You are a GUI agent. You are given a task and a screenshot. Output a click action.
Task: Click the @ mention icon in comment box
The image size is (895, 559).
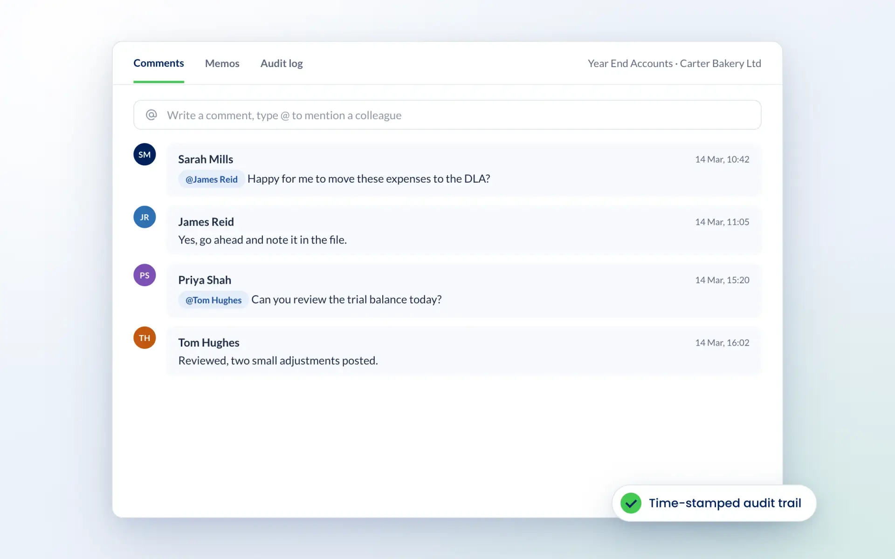click(x=151, y=115)
